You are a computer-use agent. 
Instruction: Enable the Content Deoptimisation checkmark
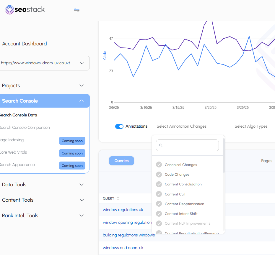click(x=159, y=204)
